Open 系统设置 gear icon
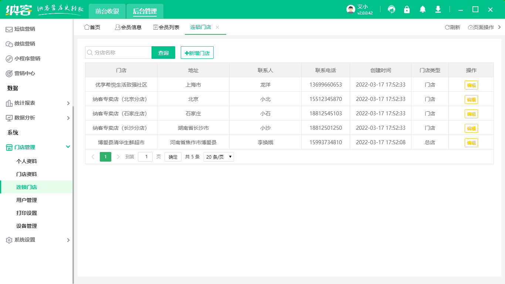 tap(9, 240)
